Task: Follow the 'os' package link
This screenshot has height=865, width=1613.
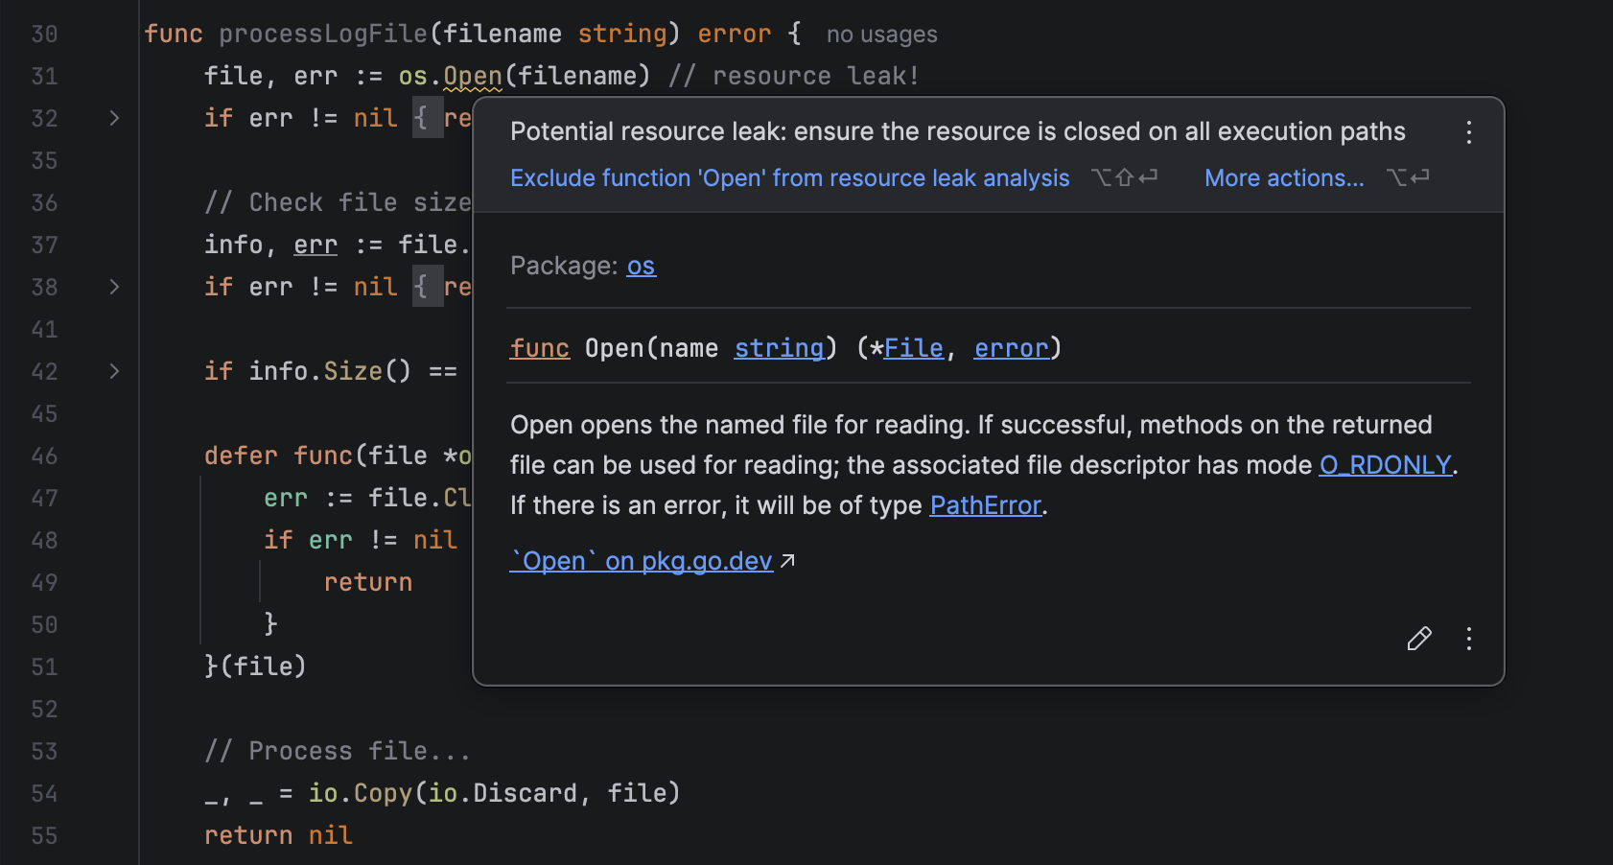Action: click(641, 266)
